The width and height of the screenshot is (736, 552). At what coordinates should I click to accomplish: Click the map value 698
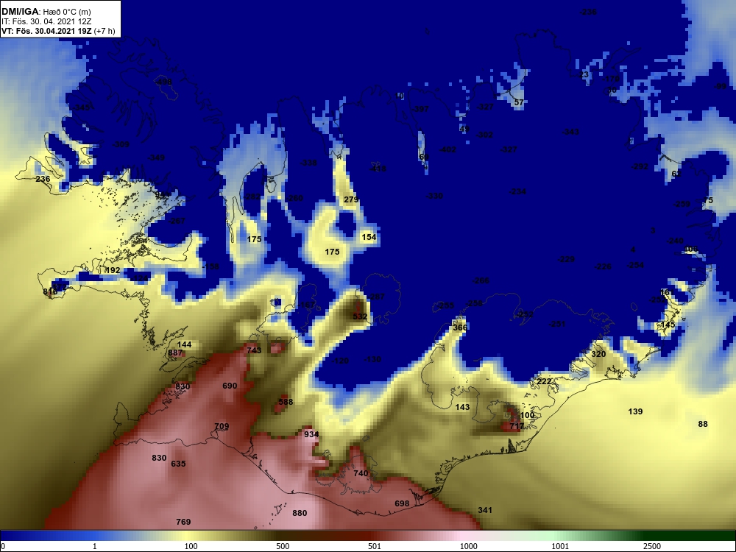[x=402, y=503]
